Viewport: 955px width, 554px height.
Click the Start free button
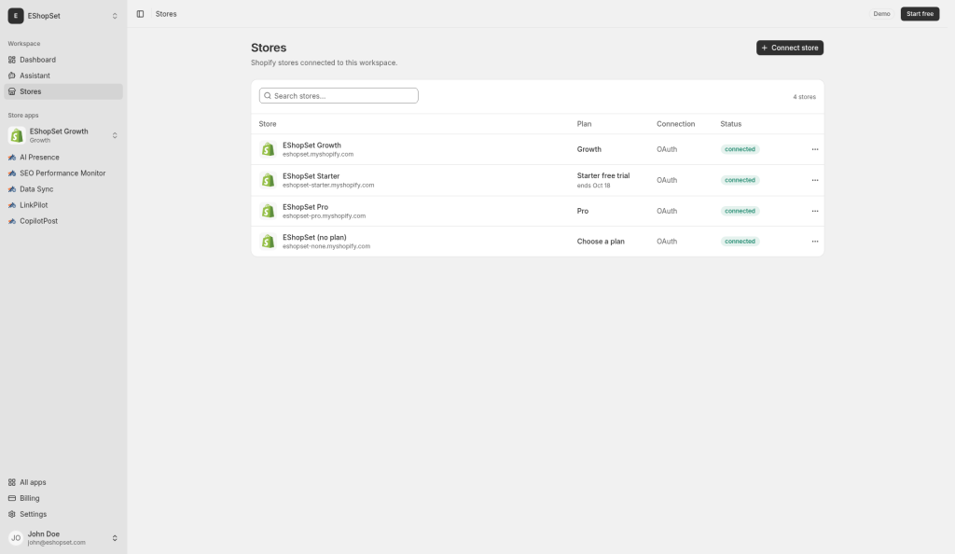pos(920,13)
